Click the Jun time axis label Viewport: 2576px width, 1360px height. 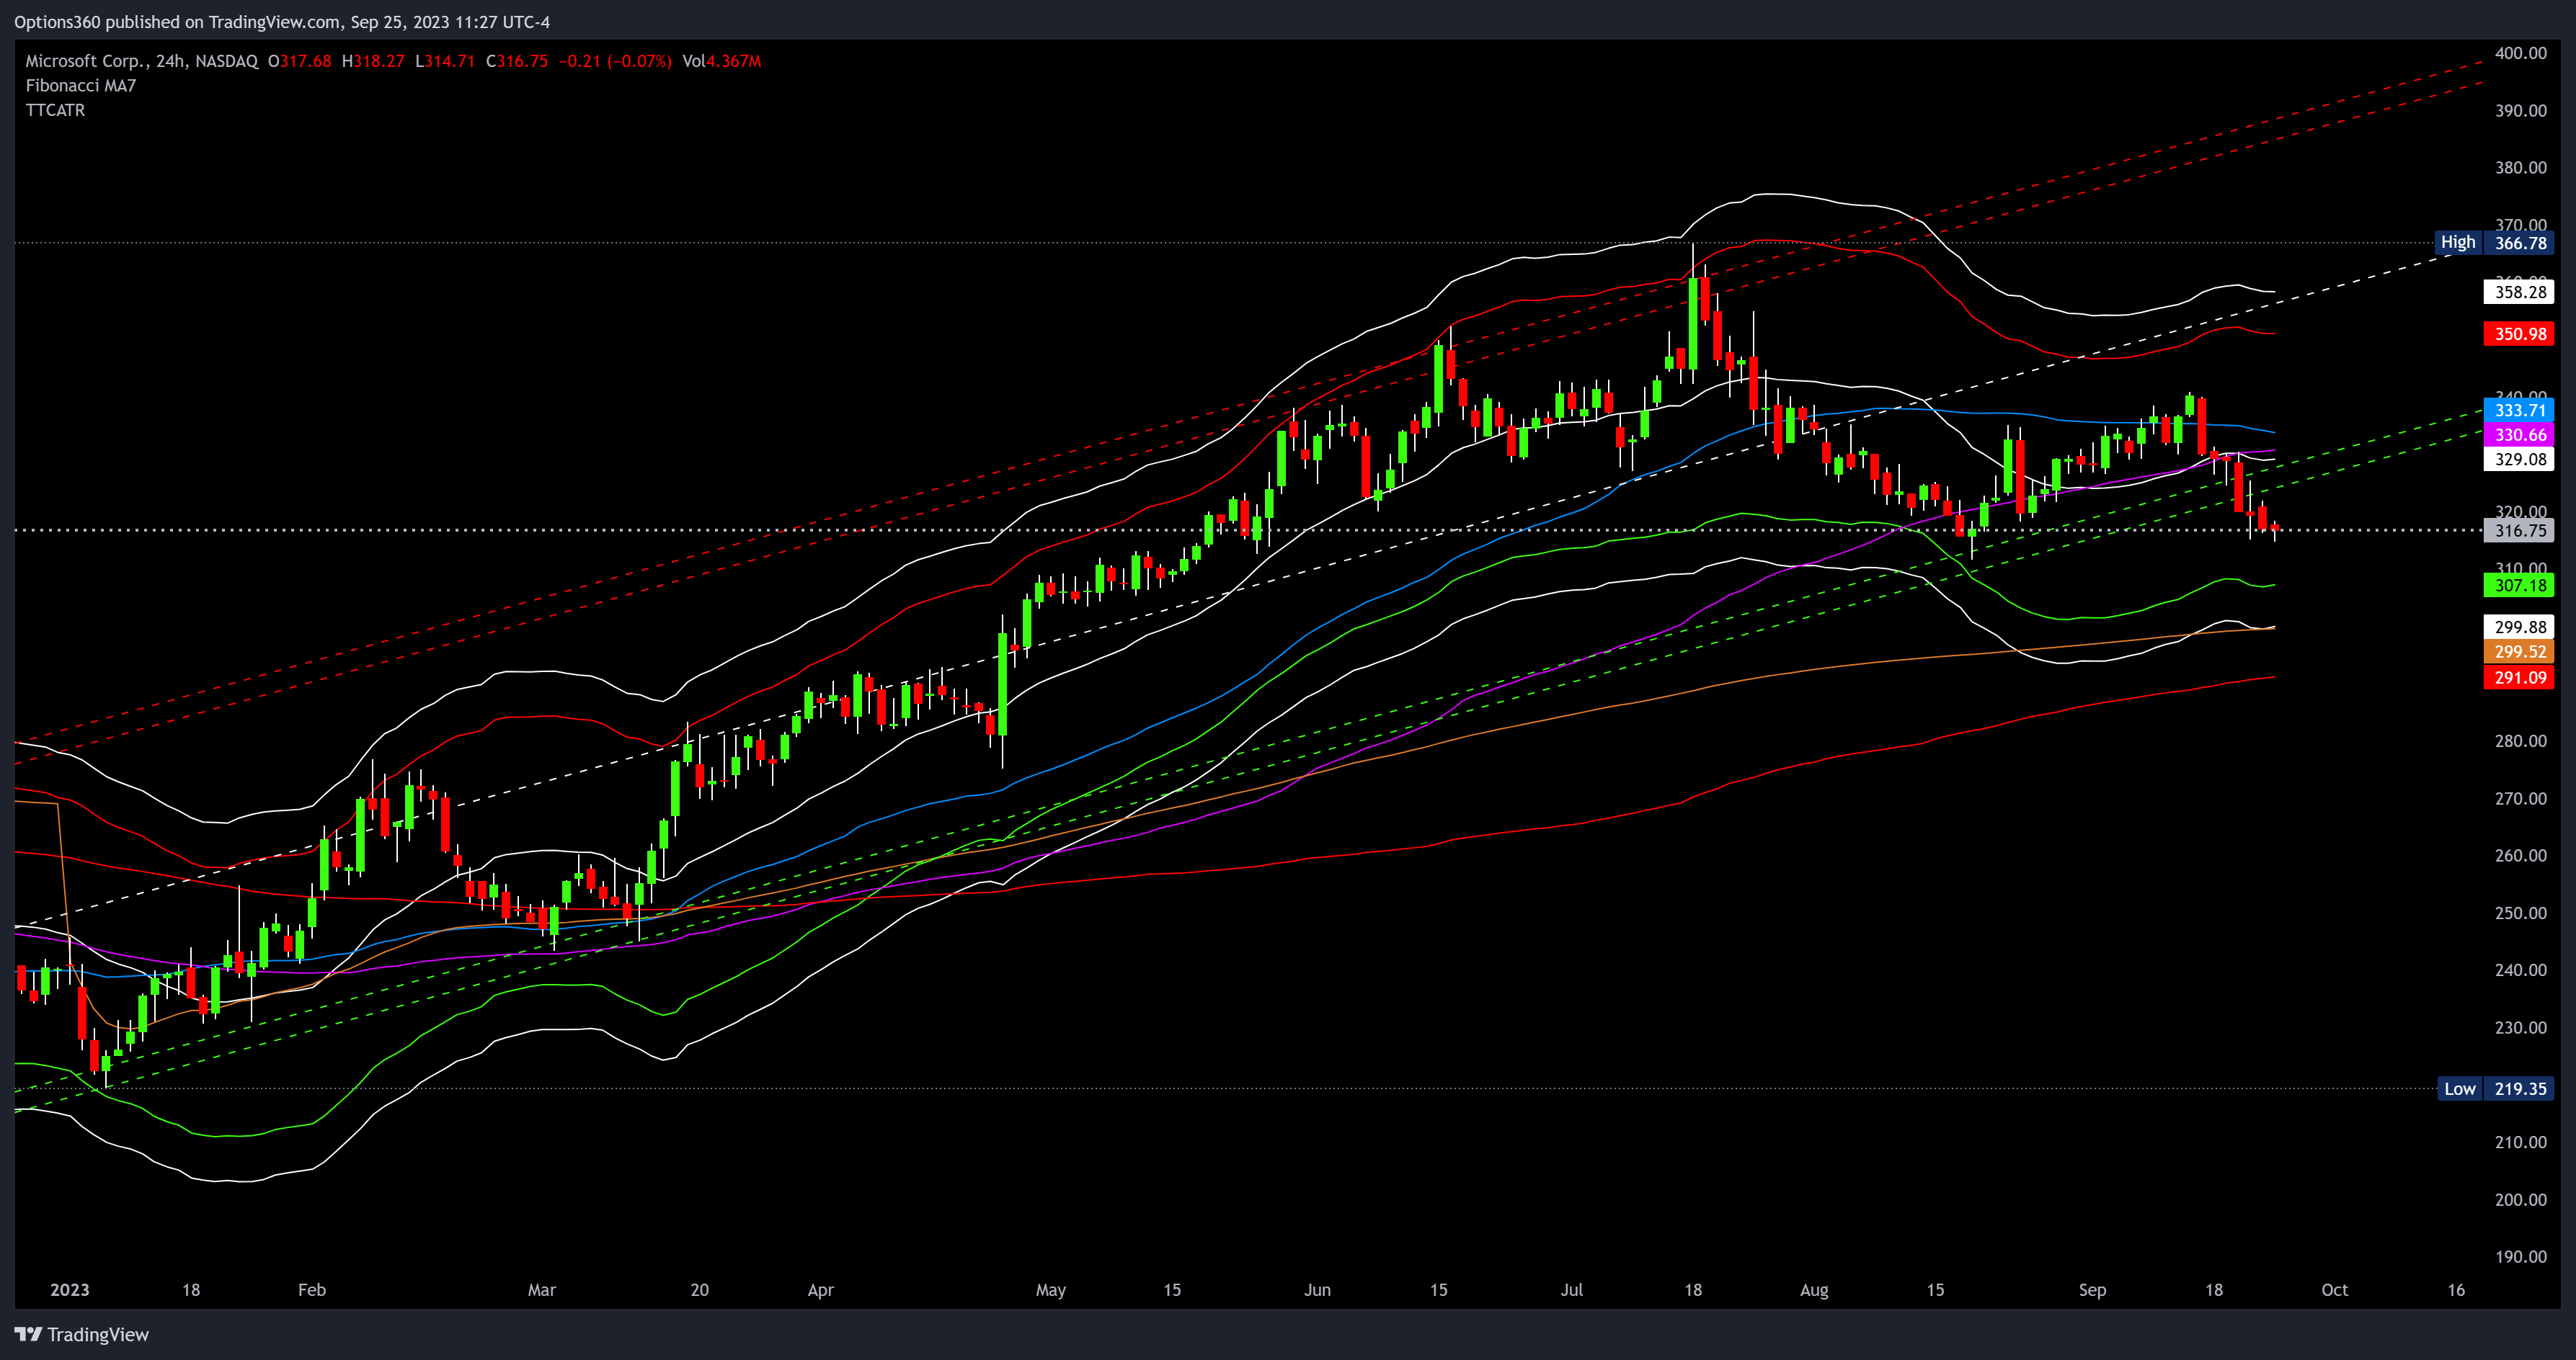(x=1318, y=1289)
